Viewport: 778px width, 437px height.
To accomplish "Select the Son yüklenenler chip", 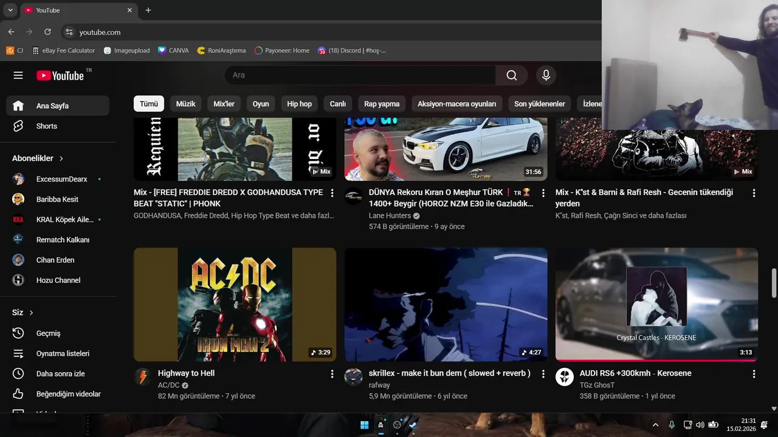I will coord(540,104).
